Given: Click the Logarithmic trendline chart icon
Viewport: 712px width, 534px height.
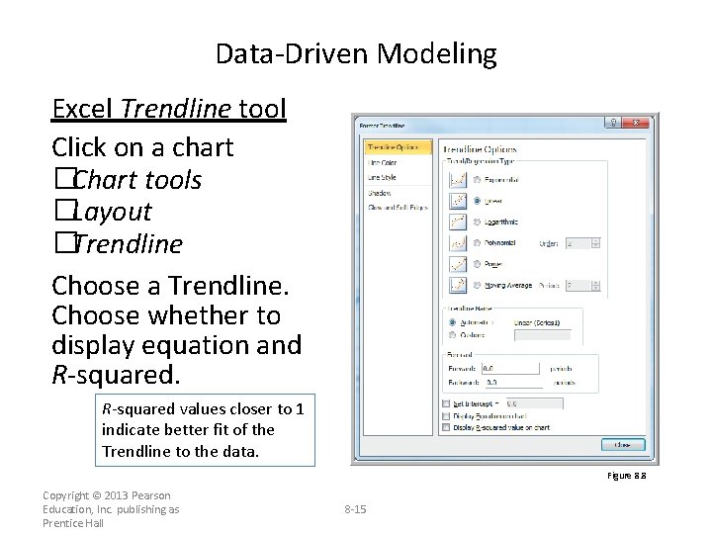Looking at the screenshot, I should pos(458,222).
